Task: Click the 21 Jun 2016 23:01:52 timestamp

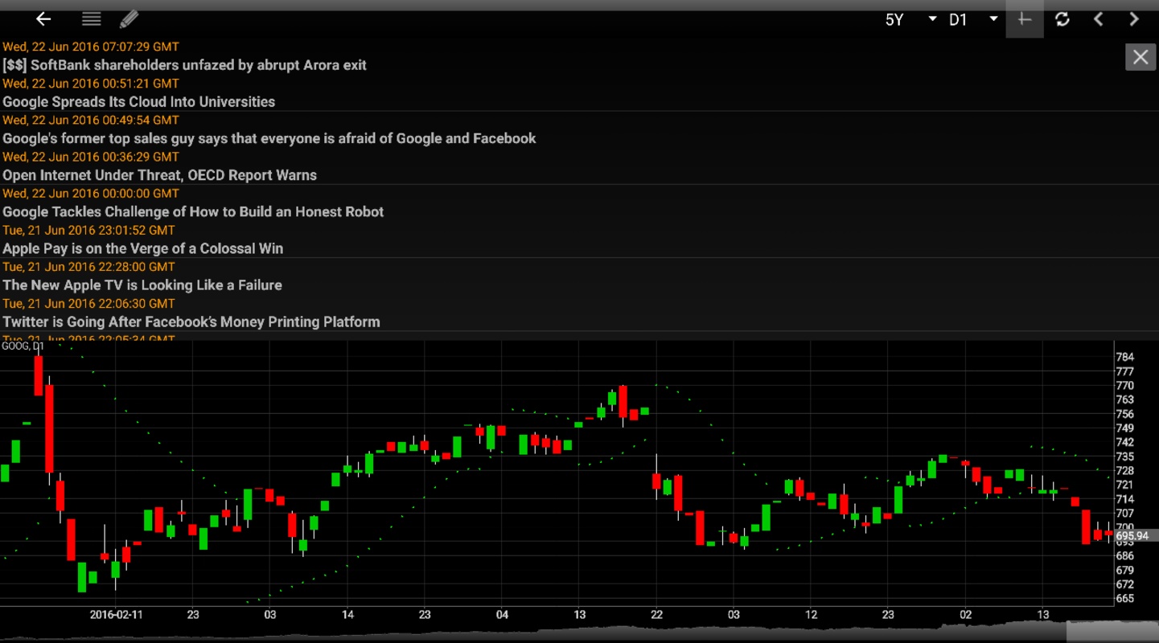Action: (88, 230)
